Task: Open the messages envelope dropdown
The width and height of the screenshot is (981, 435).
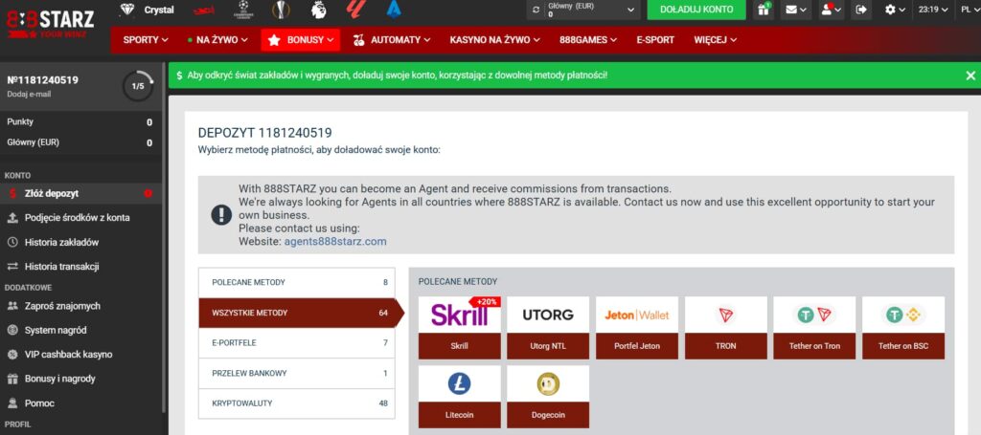Action: coord(795,10)
